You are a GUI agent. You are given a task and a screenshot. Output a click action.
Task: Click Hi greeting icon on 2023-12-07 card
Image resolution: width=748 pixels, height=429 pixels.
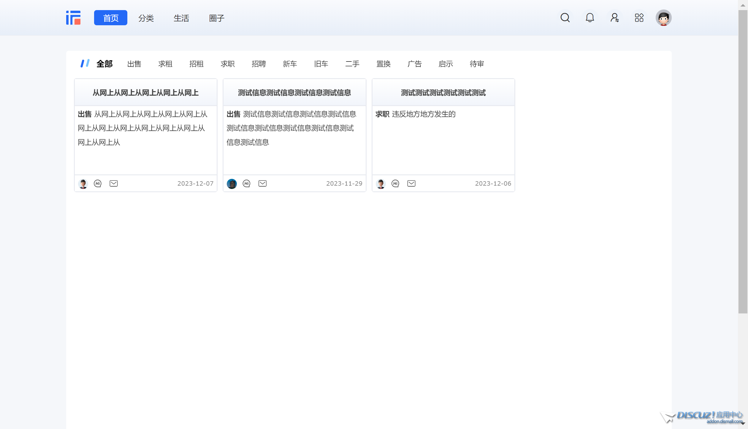pyautogui.click(x=98, y=184)
